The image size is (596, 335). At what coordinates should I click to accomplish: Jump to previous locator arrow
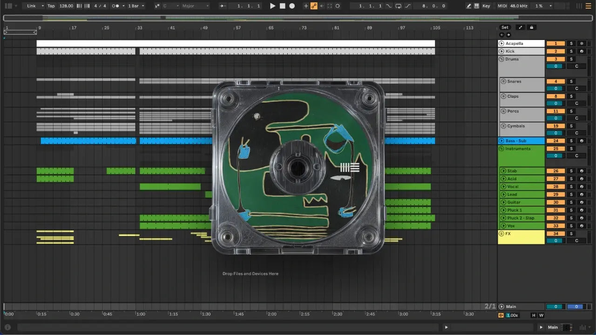[501, 34]
